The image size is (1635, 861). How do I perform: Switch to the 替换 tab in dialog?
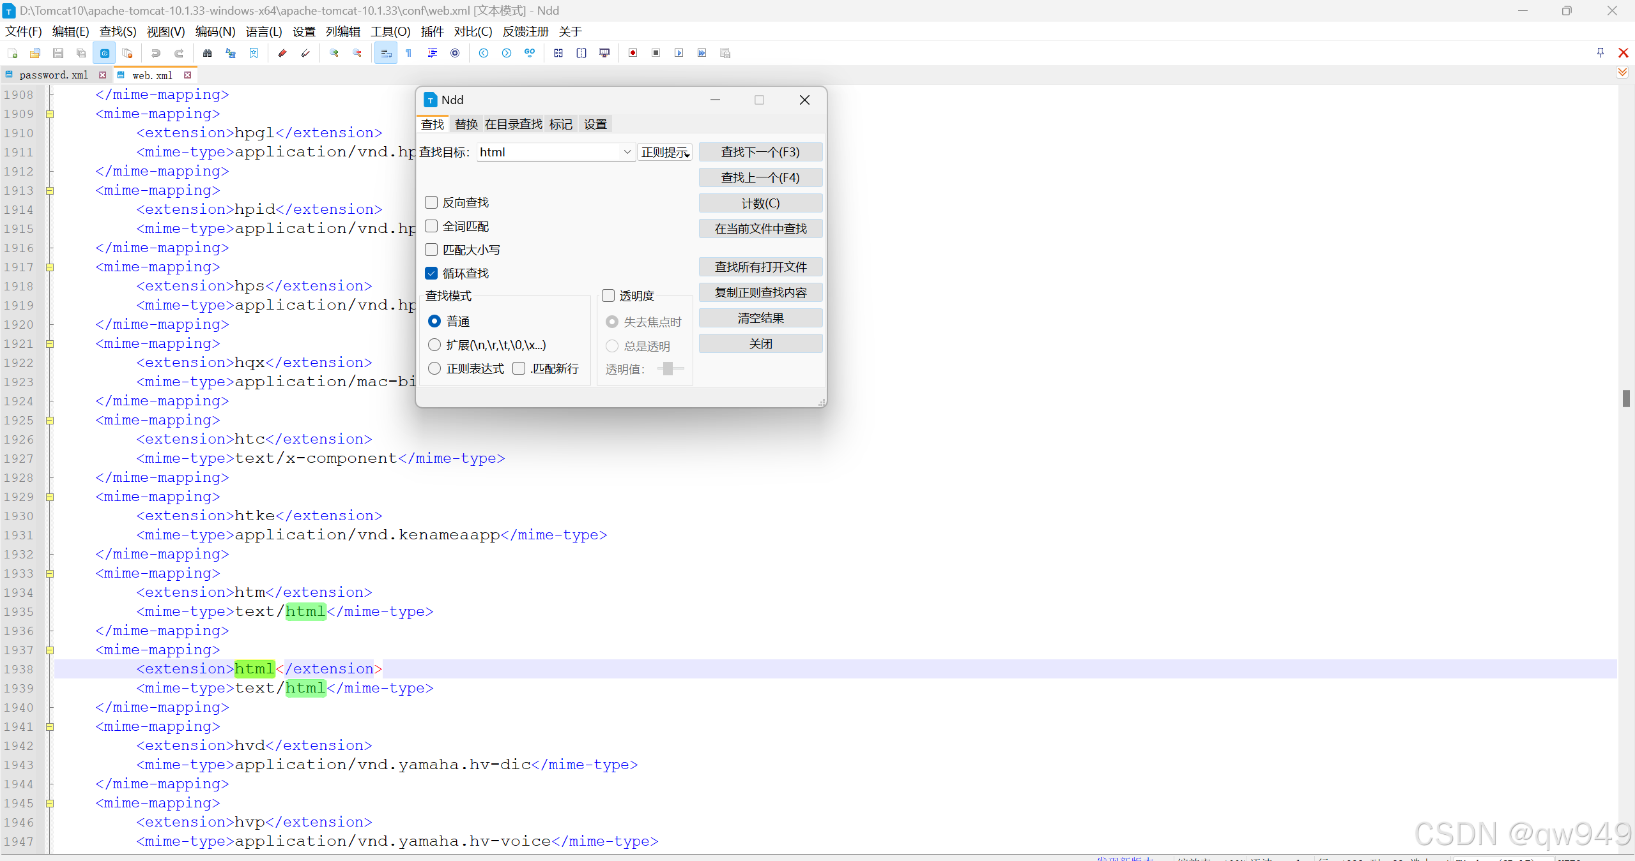tap(466, 123)
